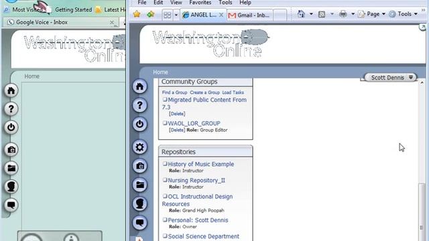The height and width of the screenshot is (241, 429).
Task: Click Home breadcrumb in ANGEL page
Action: click(x=161, y=72)
